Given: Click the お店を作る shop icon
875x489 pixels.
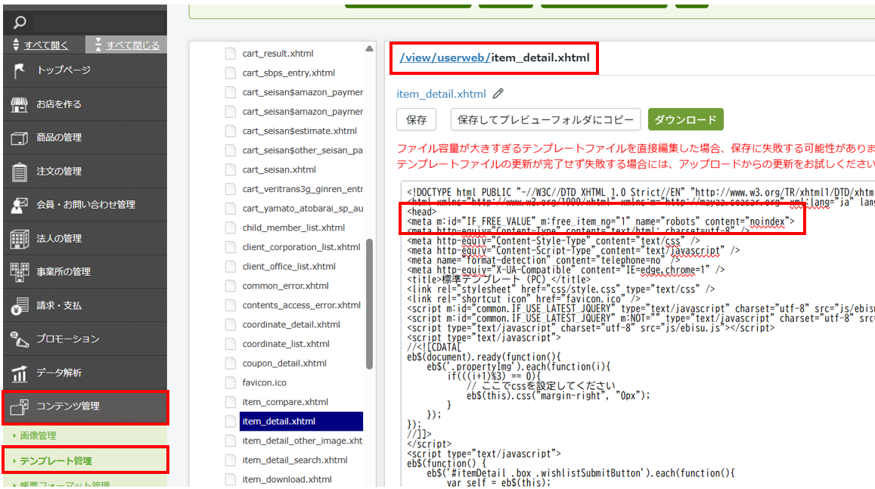Looking at the screenshot, I should pyautogui.click(x=20, y=104).
